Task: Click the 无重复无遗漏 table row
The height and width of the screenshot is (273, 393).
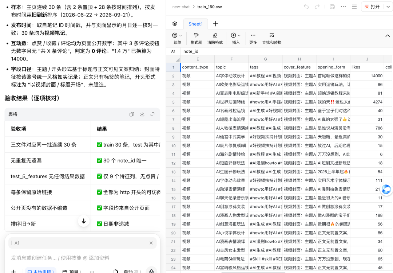Action: coord(83,160)
